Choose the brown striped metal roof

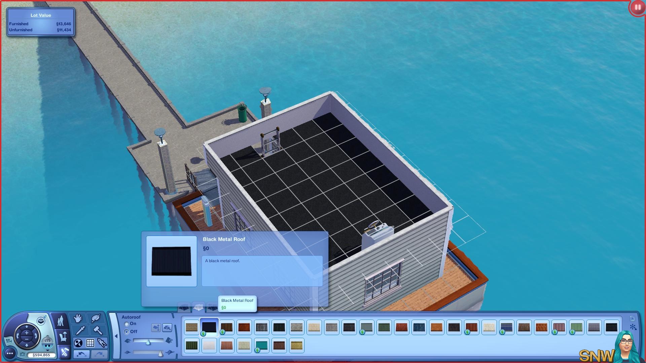coord(226,327)
